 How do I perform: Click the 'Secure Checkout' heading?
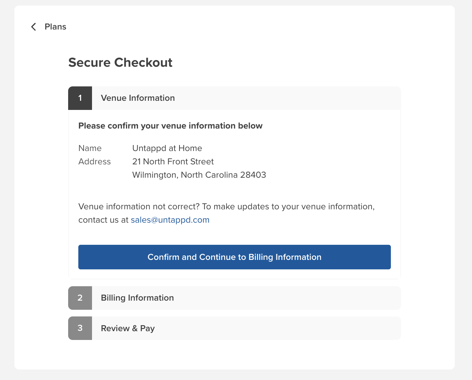coord(120,63)
